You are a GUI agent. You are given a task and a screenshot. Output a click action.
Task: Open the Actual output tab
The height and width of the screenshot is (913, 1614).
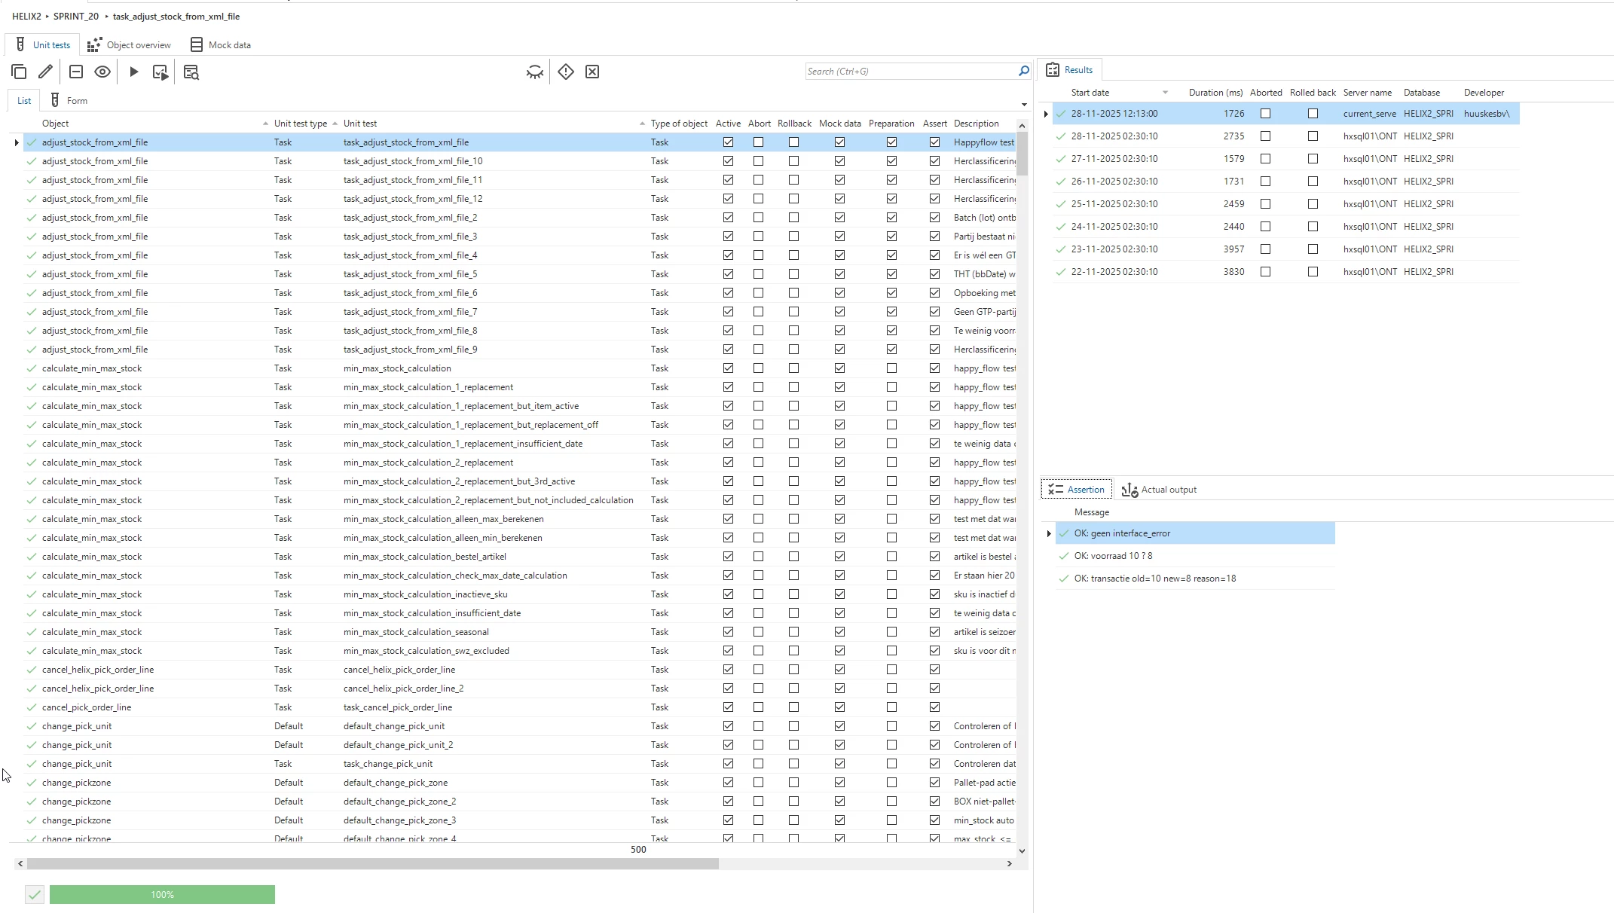(x=1159, y=490)
